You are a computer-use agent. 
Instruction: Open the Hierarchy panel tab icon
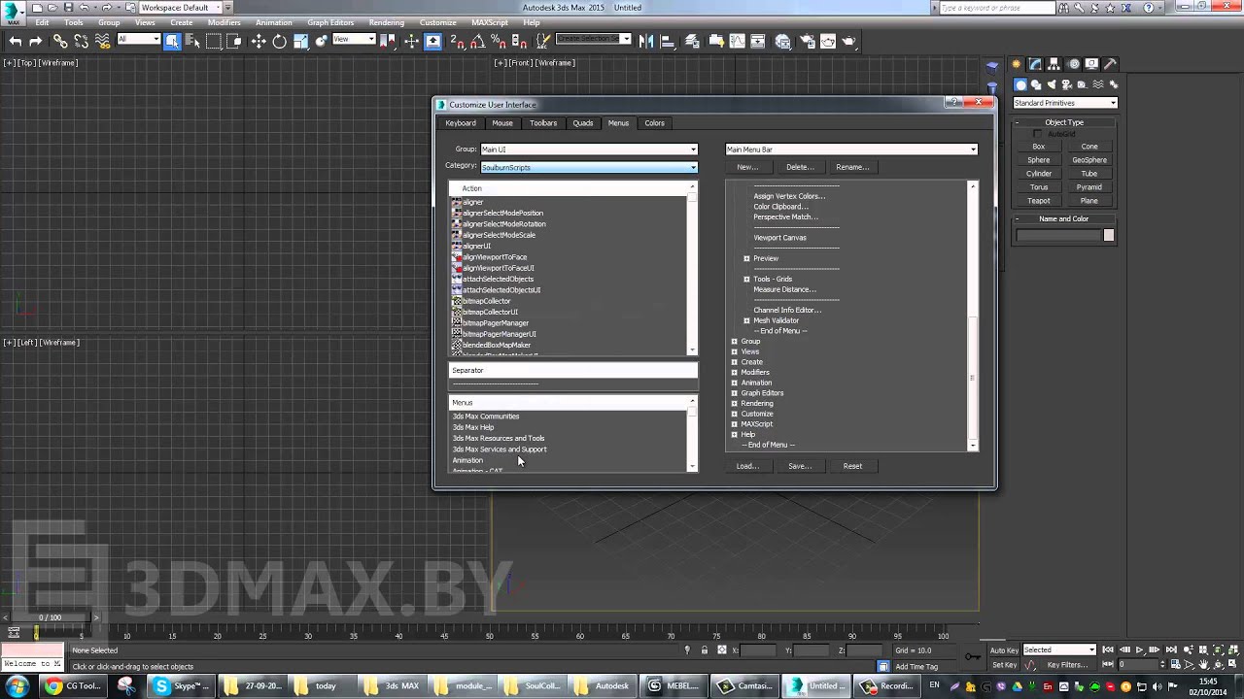click(1054, 64)
